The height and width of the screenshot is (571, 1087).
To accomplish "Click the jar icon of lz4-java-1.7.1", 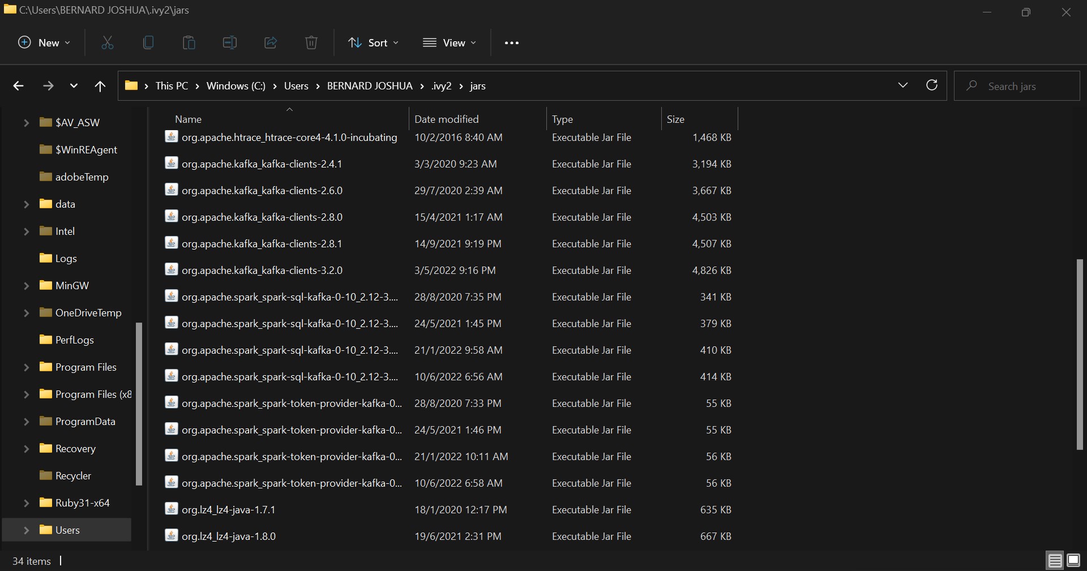I will [x=171, y=509].
